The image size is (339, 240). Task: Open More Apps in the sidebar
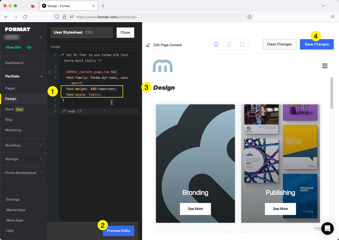pyautogui.click(x=15, y=220)
